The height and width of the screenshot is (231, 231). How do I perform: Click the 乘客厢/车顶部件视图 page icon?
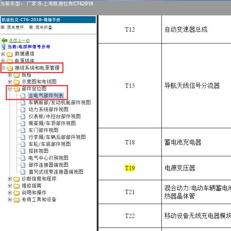(23, 123)
